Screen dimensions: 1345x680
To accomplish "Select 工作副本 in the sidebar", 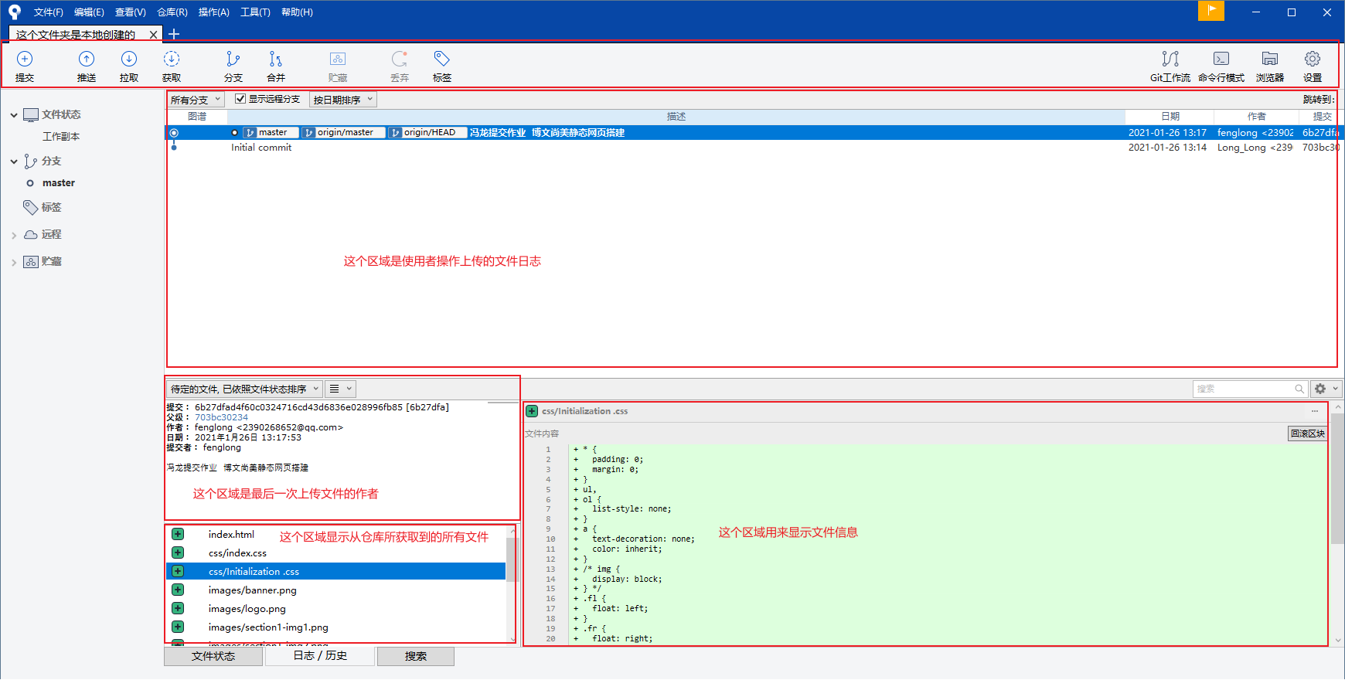I will click(x=61, y=137).
